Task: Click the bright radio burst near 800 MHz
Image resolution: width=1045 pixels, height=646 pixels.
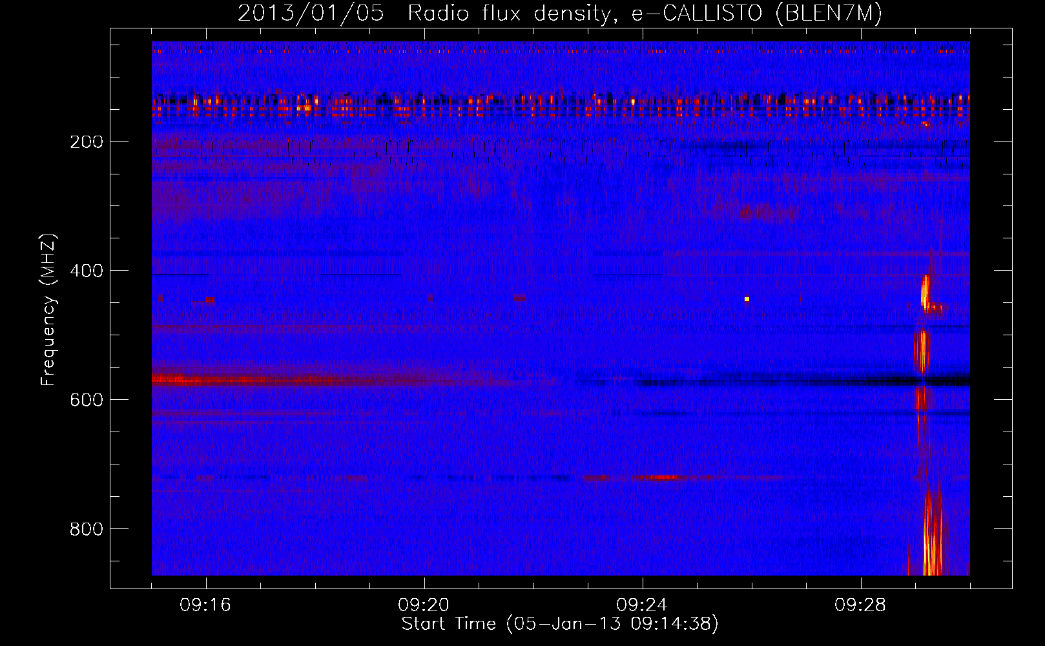Action: point(931,533)
